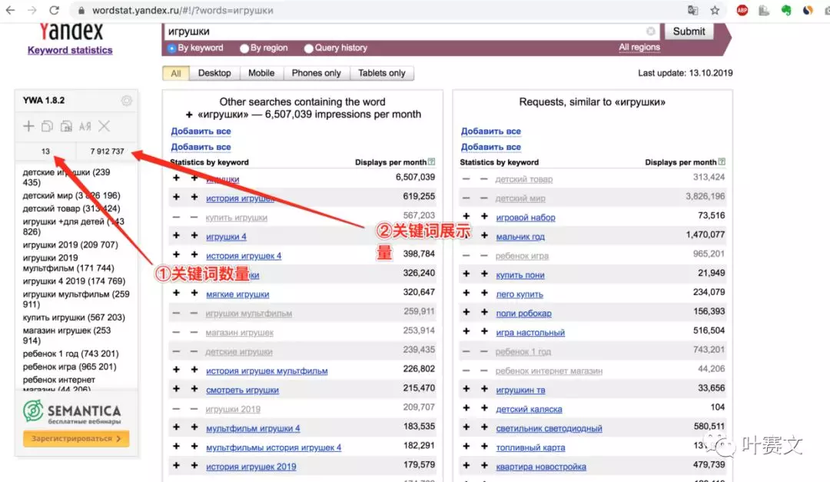Click the translate icon in the address bar
The image size is (830, 482).
click(x=692, y=10)
